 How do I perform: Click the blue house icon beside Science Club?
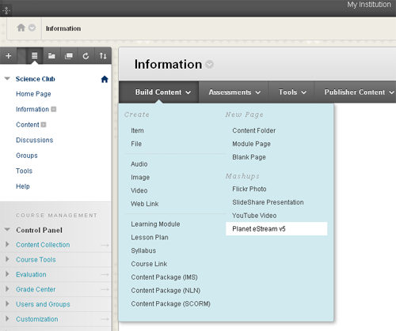(x=105, y=79)
